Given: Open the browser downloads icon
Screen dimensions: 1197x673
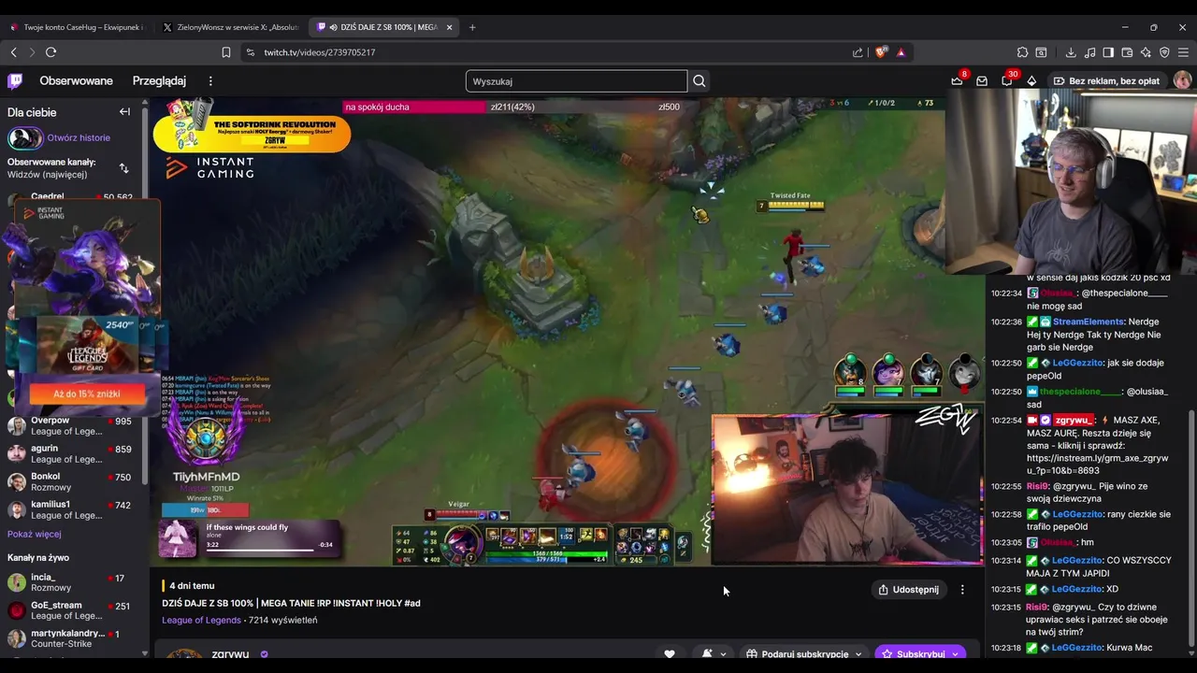Looking at the screenshot, I should 1071,52.
